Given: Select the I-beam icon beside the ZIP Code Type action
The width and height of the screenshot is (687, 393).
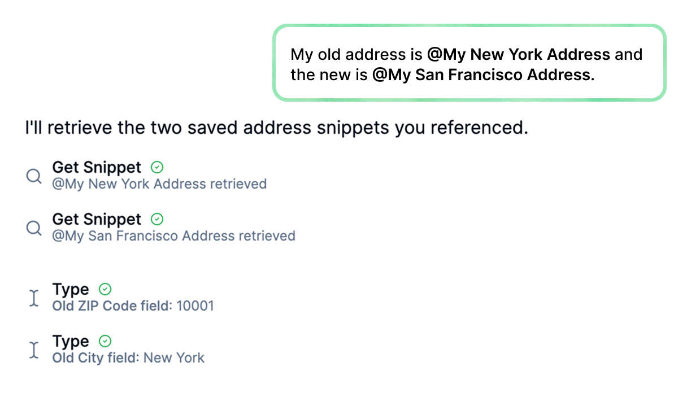Looking at the screenshot, I should click(x=34, y=297).
